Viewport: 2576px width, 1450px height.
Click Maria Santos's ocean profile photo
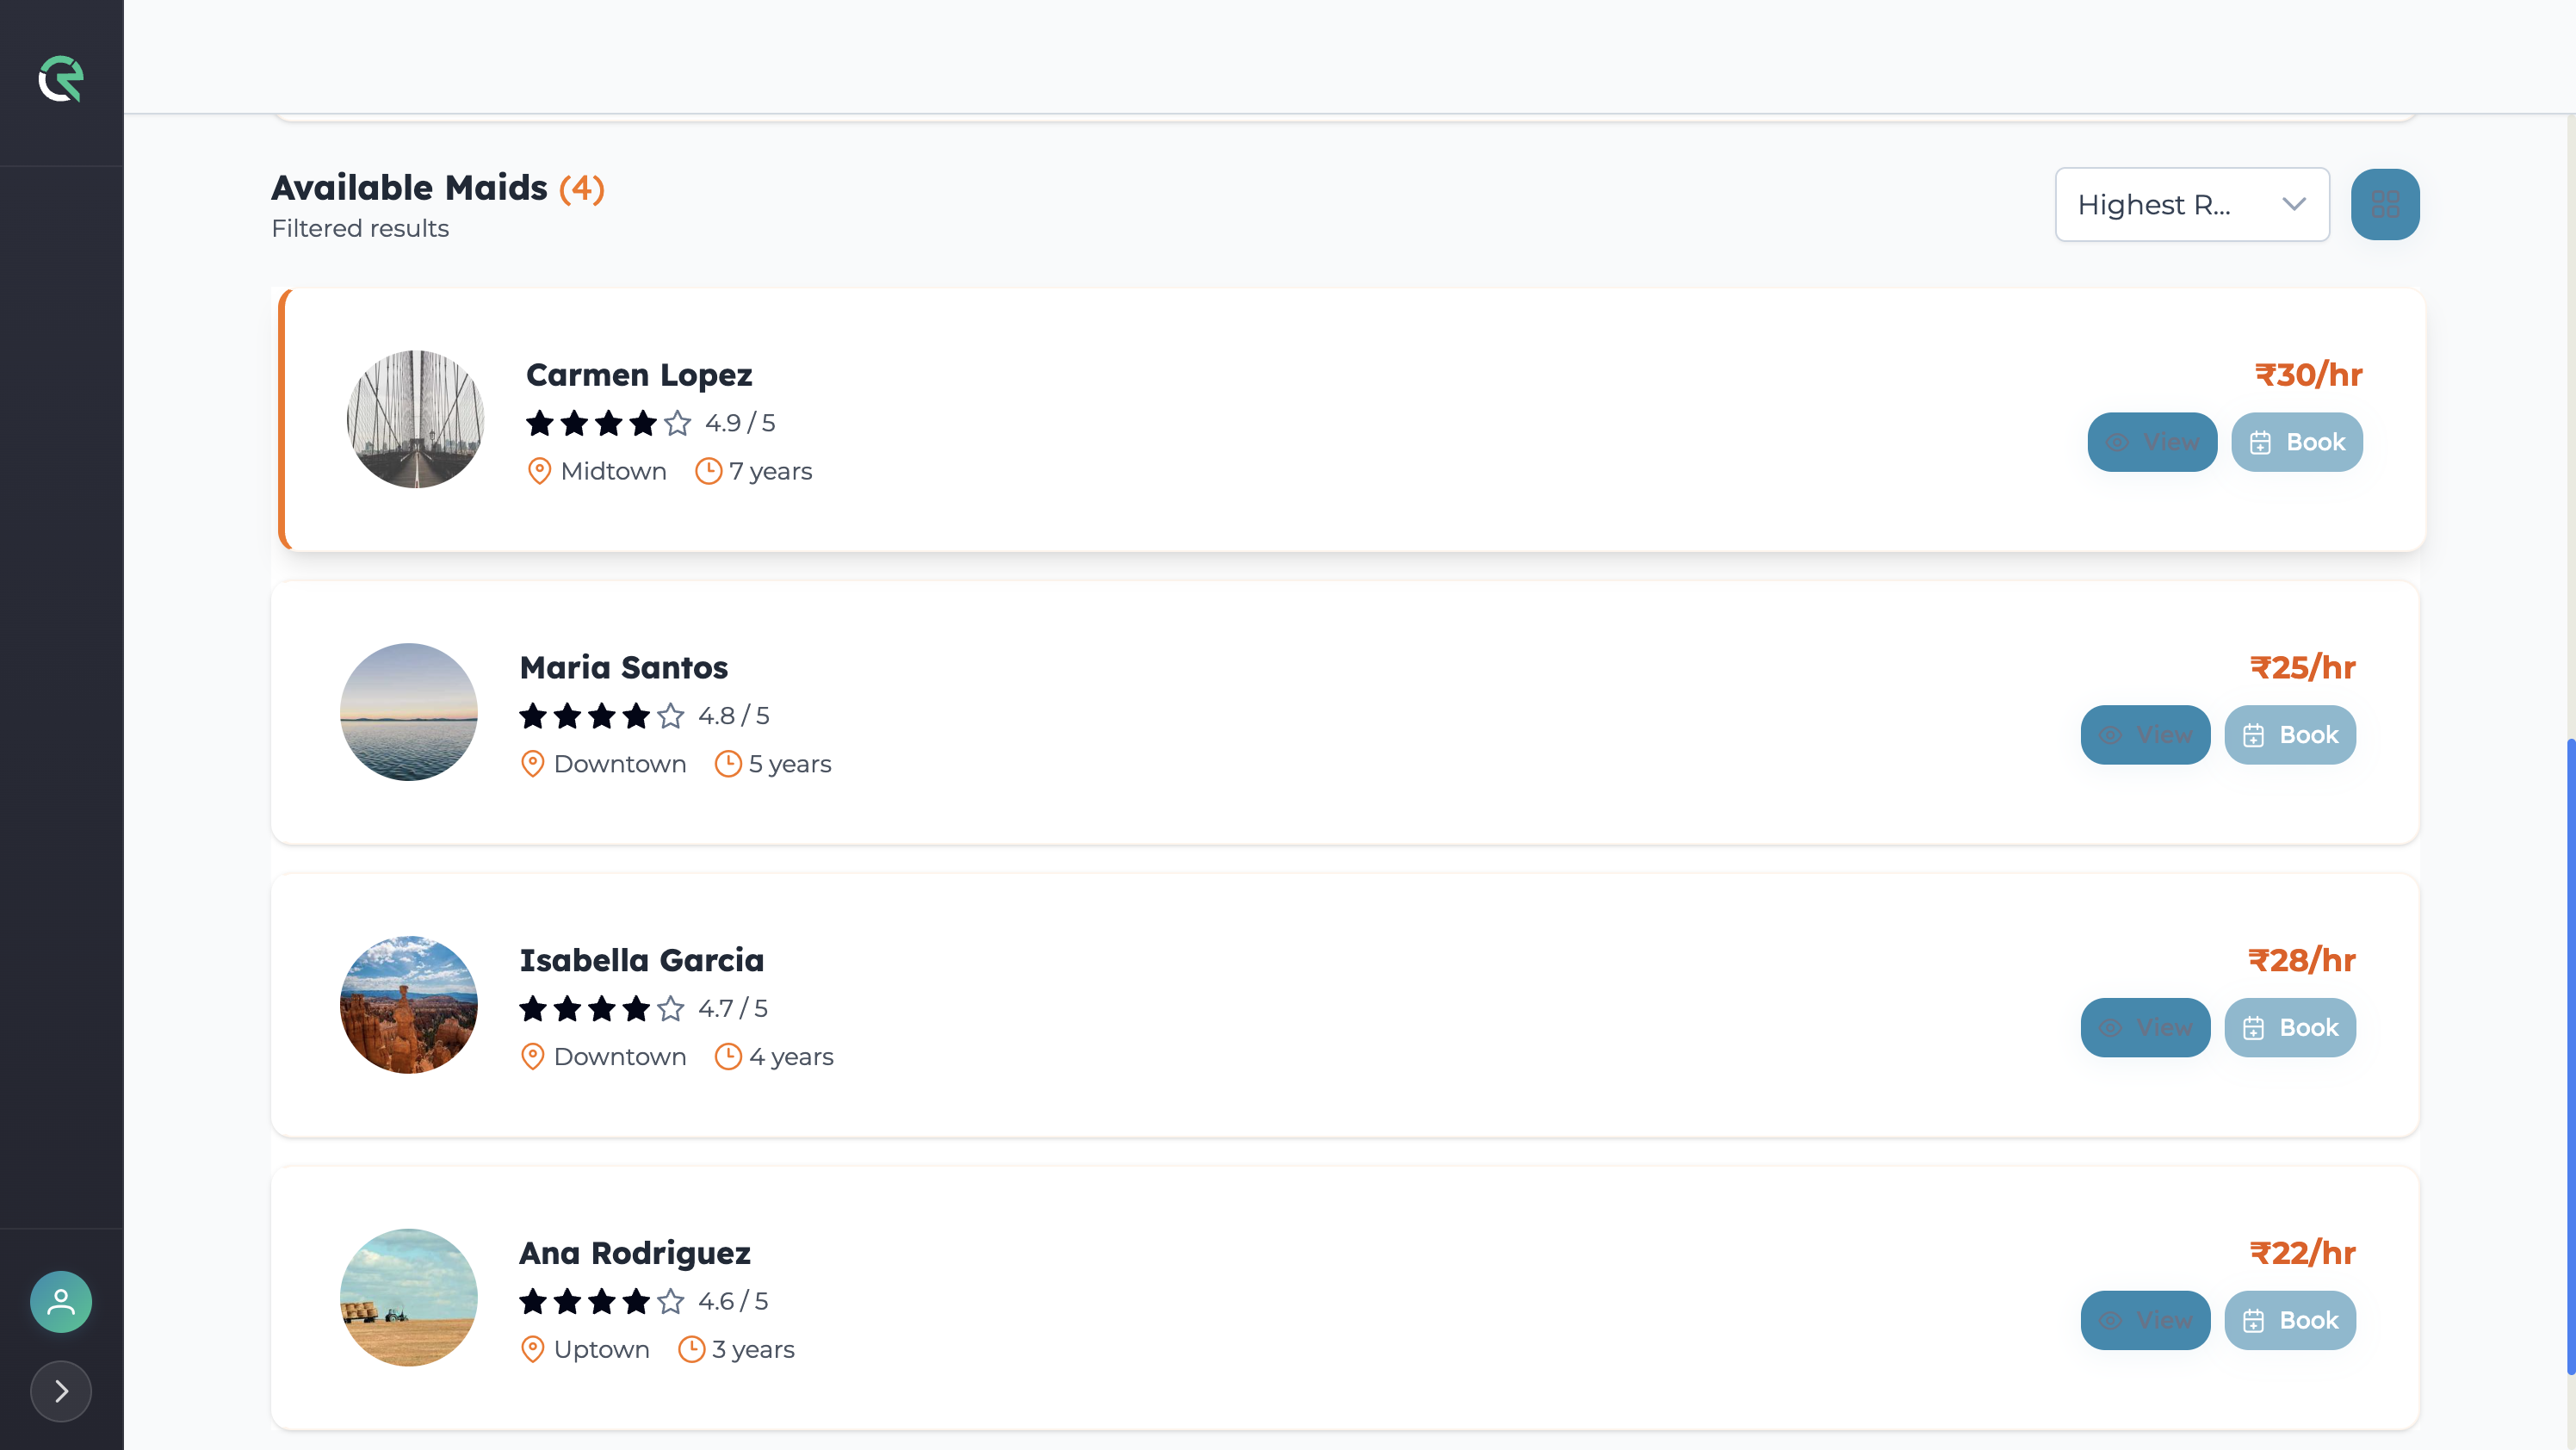click(x=408, y=712)
